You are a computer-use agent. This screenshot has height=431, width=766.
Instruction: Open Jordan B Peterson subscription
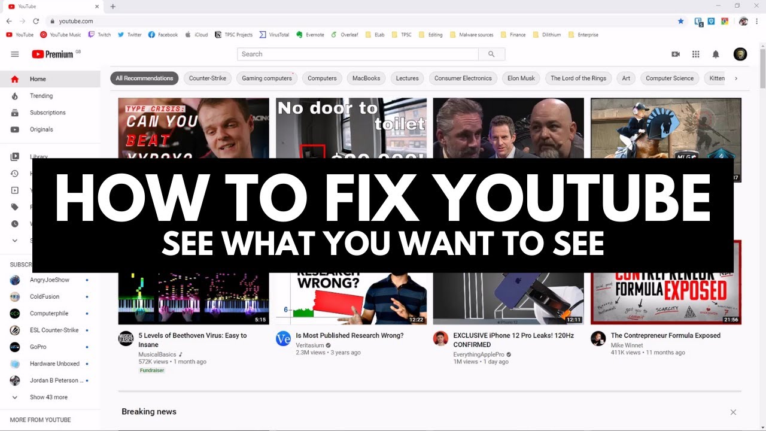(50, 381)
